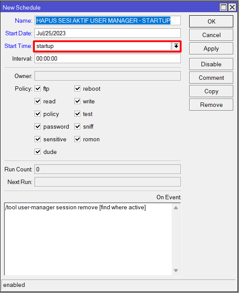Click the Next Run field

pos(107,182)
